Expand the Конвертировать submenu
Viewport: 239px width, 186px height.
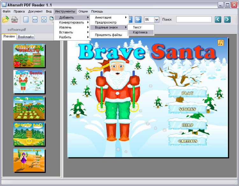72,22
